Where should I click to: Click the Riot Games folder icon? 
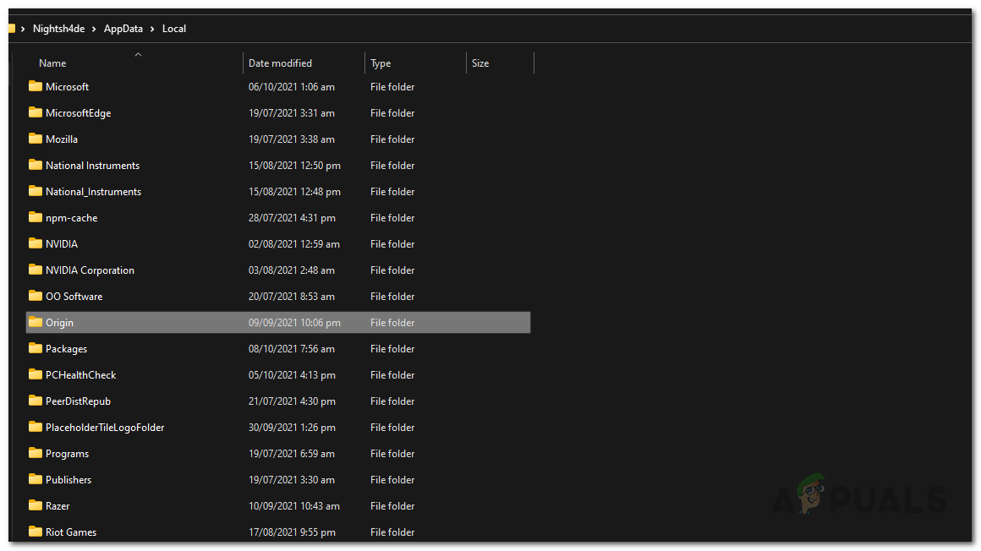tap(36, 532)
